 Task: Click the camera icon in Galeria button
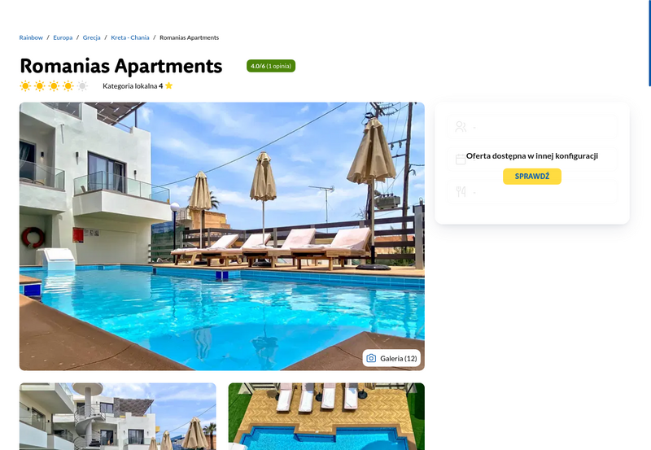(x=371, y=358)
